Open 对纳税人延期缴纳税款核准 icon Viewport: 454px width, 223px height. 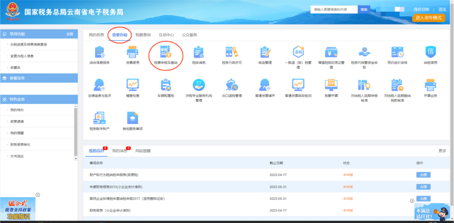[x=397, y=85]
